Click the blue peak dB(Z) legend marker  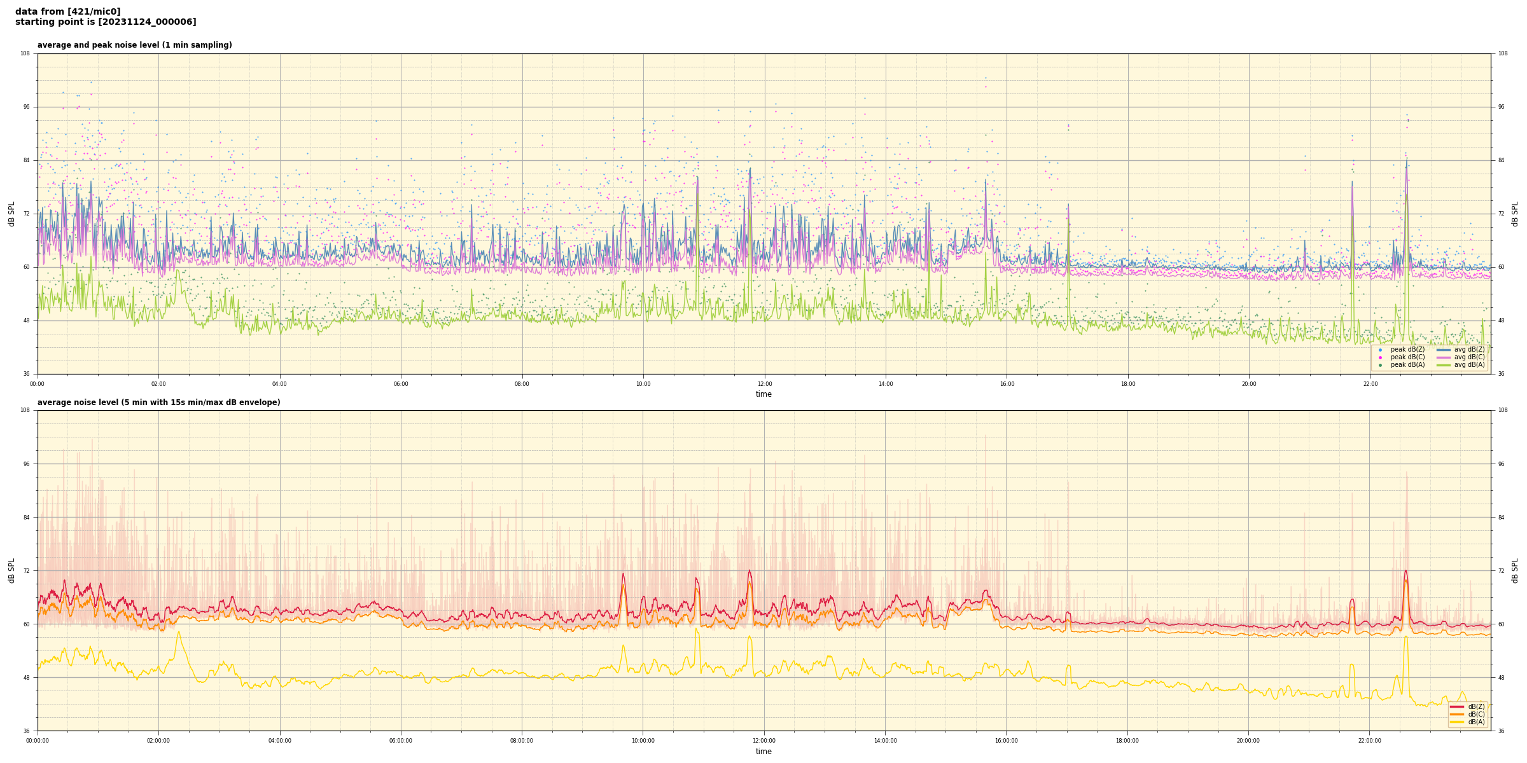click(1380, 350)
